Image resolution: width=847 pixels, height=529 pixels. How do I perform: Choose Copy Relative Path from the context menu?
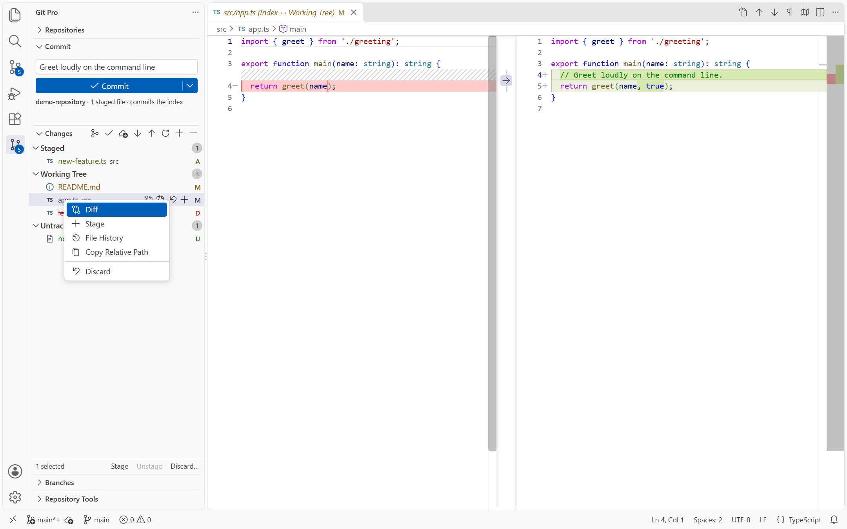(x=117, y=252)
